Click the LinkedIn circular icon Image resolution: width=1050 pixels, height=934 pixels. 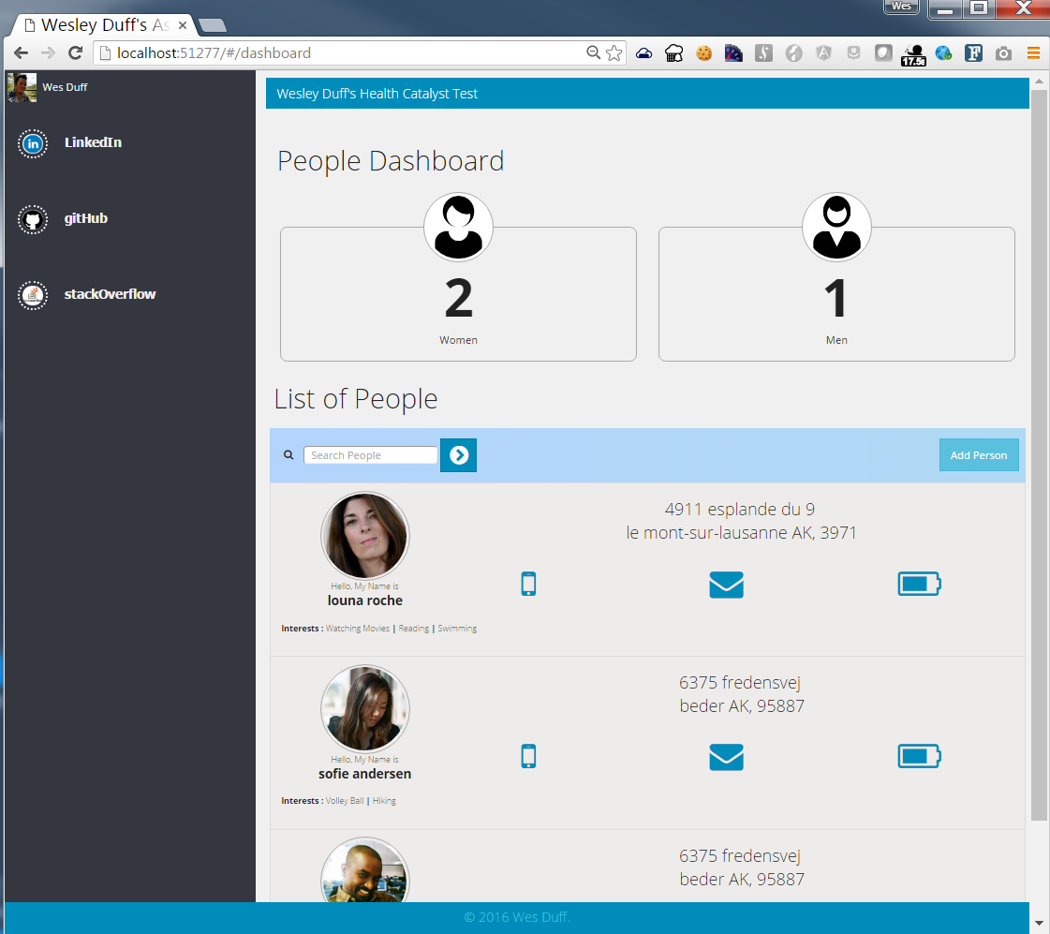coord(33,144)
